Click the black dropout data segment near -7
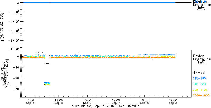Viewport: 211px width, 108px height. pos(47,63)
